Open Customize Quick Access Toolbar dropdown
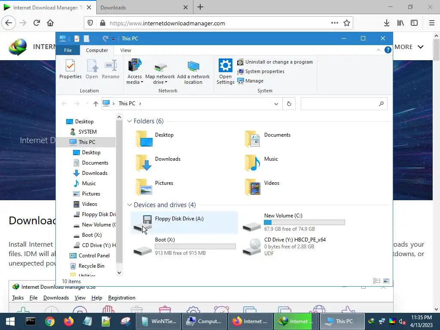The height and width of the screenshot is (330, 440). click(113, 39)
